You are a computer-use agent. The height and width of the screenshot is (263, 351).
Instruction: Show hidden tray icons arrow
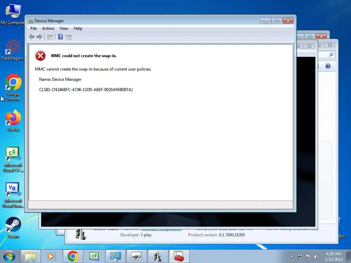tap(291, 256)
